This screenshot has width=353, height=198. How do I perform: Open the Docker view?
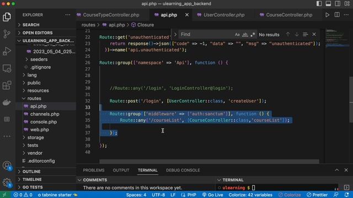coord(7,102)
